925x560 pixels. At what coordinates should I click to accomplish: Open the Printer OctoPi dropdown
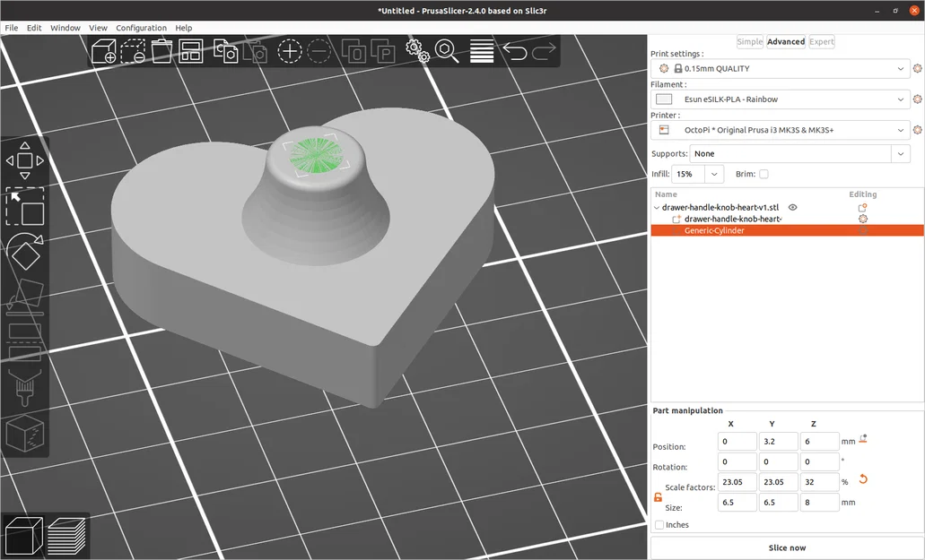coord(781,130)
